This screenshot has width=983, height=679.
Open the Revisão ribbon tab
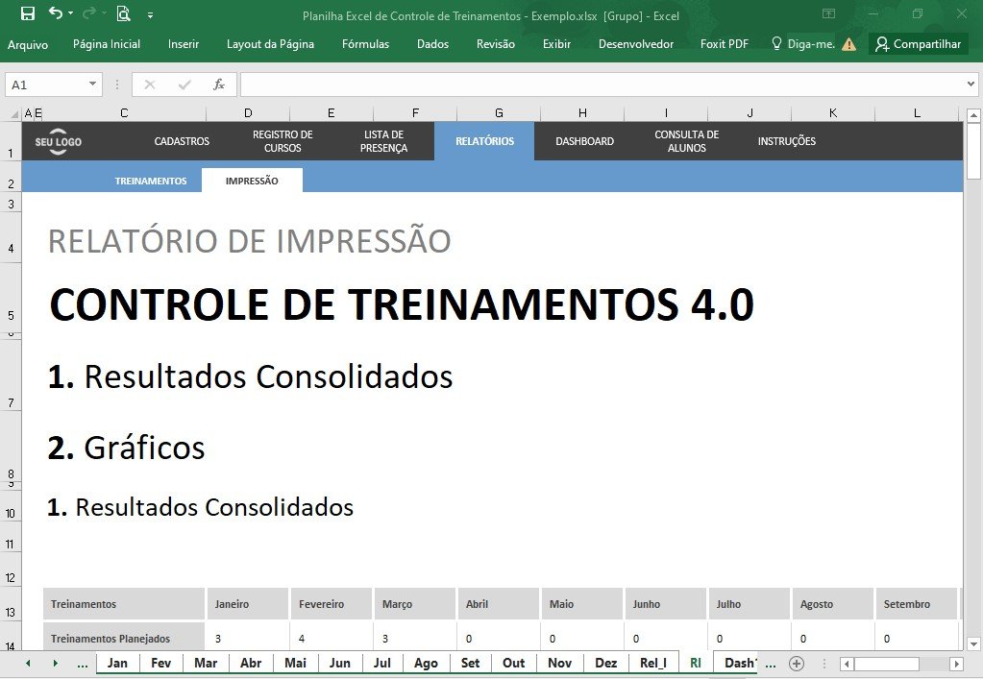pos(495,44)
